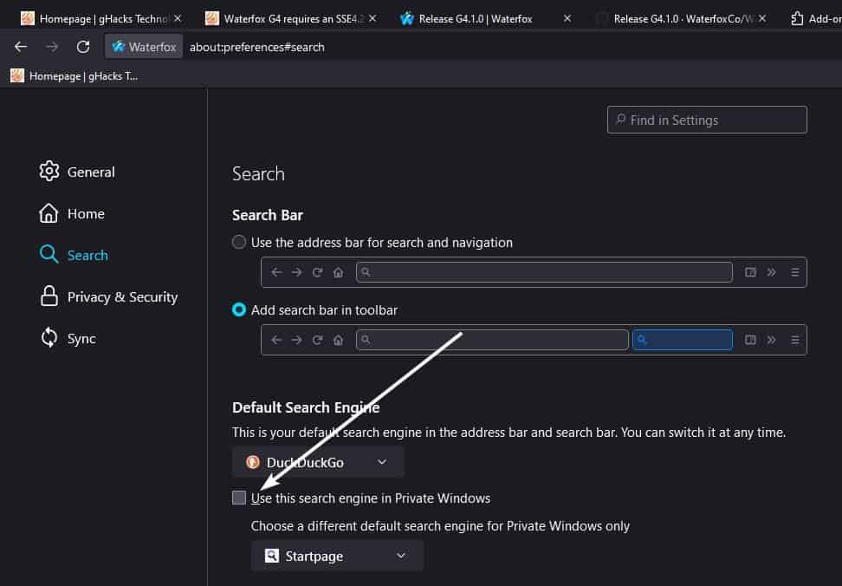This screenshot has width=842, height=586.
Task: Click the Find in Settings search field
Action: (x=707, y=120)
